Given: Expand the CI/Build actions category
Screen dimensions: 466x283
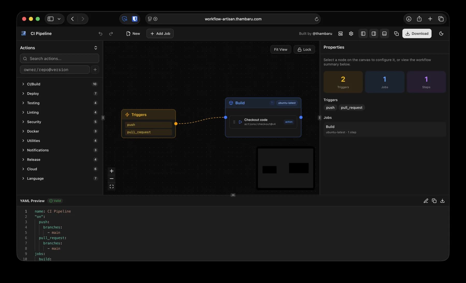Looking at the screenshot, I should [x=34, y=84].
